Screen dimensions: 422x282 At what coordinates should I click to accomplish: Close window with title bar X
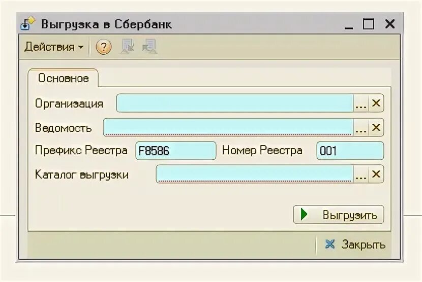click(x=389, y=24)
